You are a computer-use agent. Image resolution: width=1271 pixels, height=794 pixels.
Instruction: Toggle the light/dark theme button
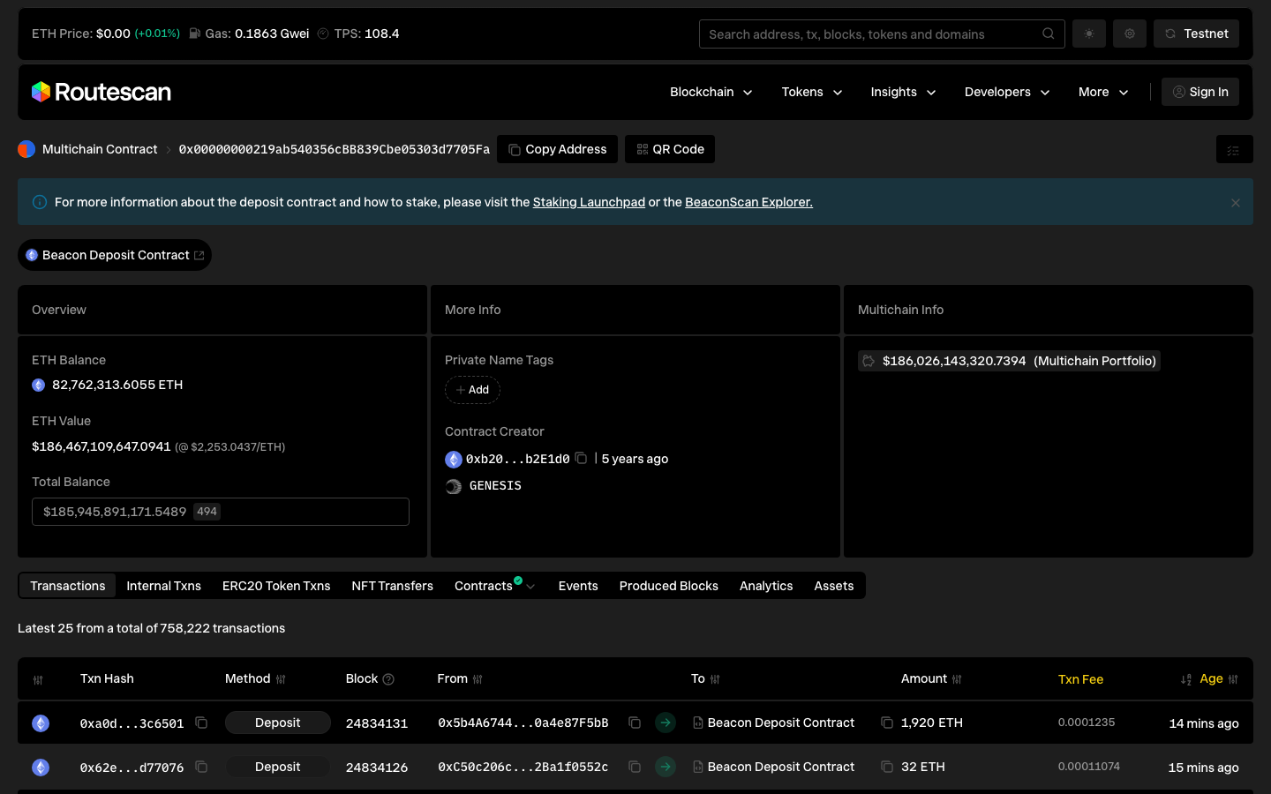click(x=1089, y=34)
